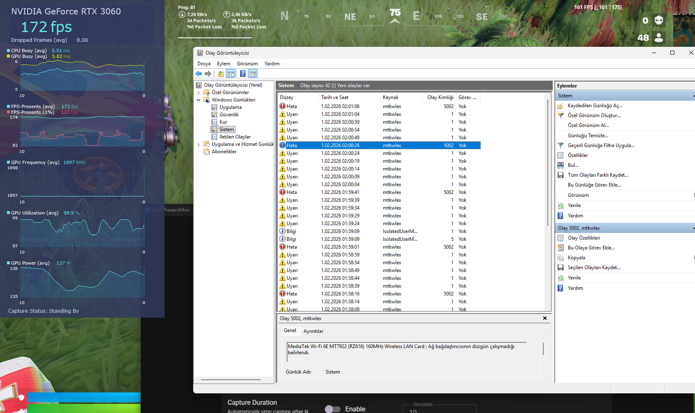Image resolution: width=695 pixels, height=413 pixels.
Task: Click the player count icon in game HUD
Action: coord(659,38)
